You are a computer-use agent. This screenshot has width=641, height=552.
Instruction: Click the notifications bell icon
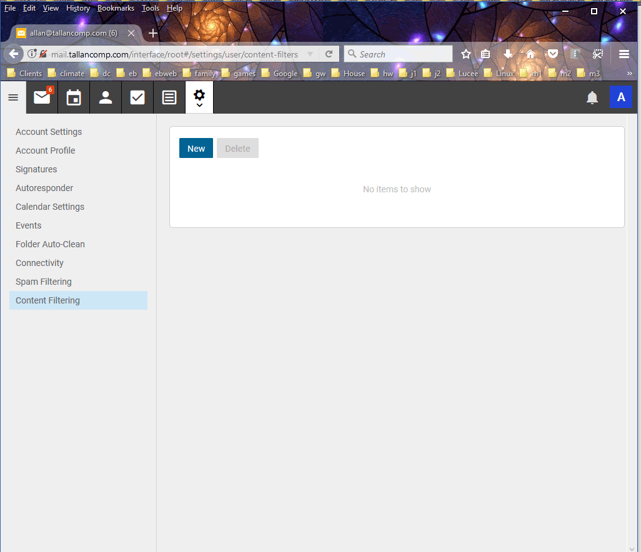592,97
